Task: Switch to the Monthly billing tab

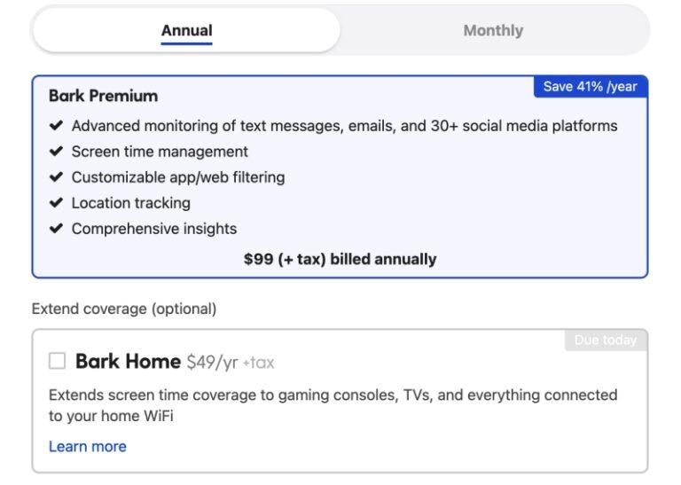Action: 493,31
